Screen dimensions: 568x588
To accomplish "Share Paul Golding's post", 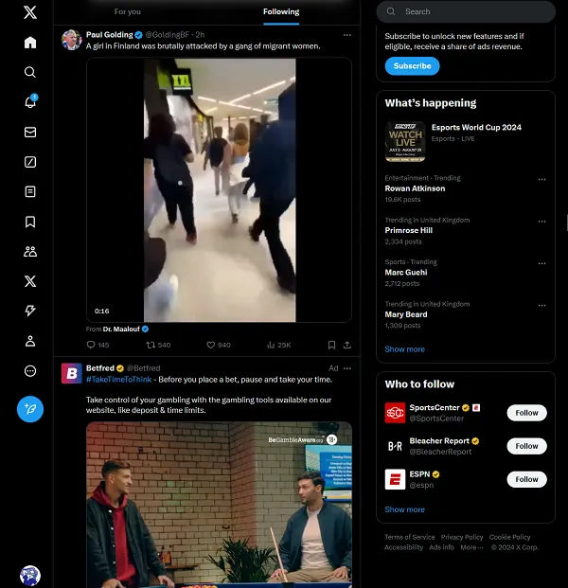I will click(x=347, y=345).
